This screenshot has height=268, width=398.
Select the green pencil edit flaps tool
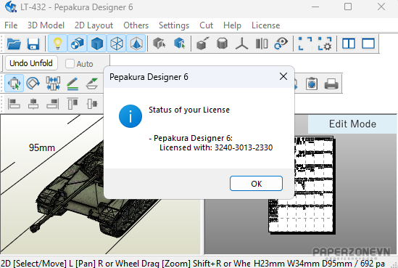pos(72,84)
